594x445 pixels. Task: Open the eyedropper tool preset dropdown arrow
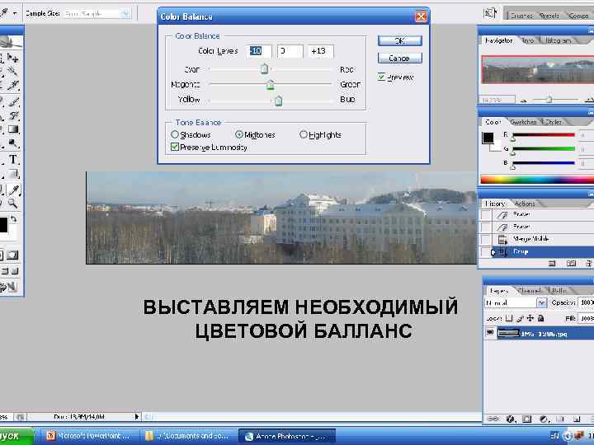tap(15, 14)
